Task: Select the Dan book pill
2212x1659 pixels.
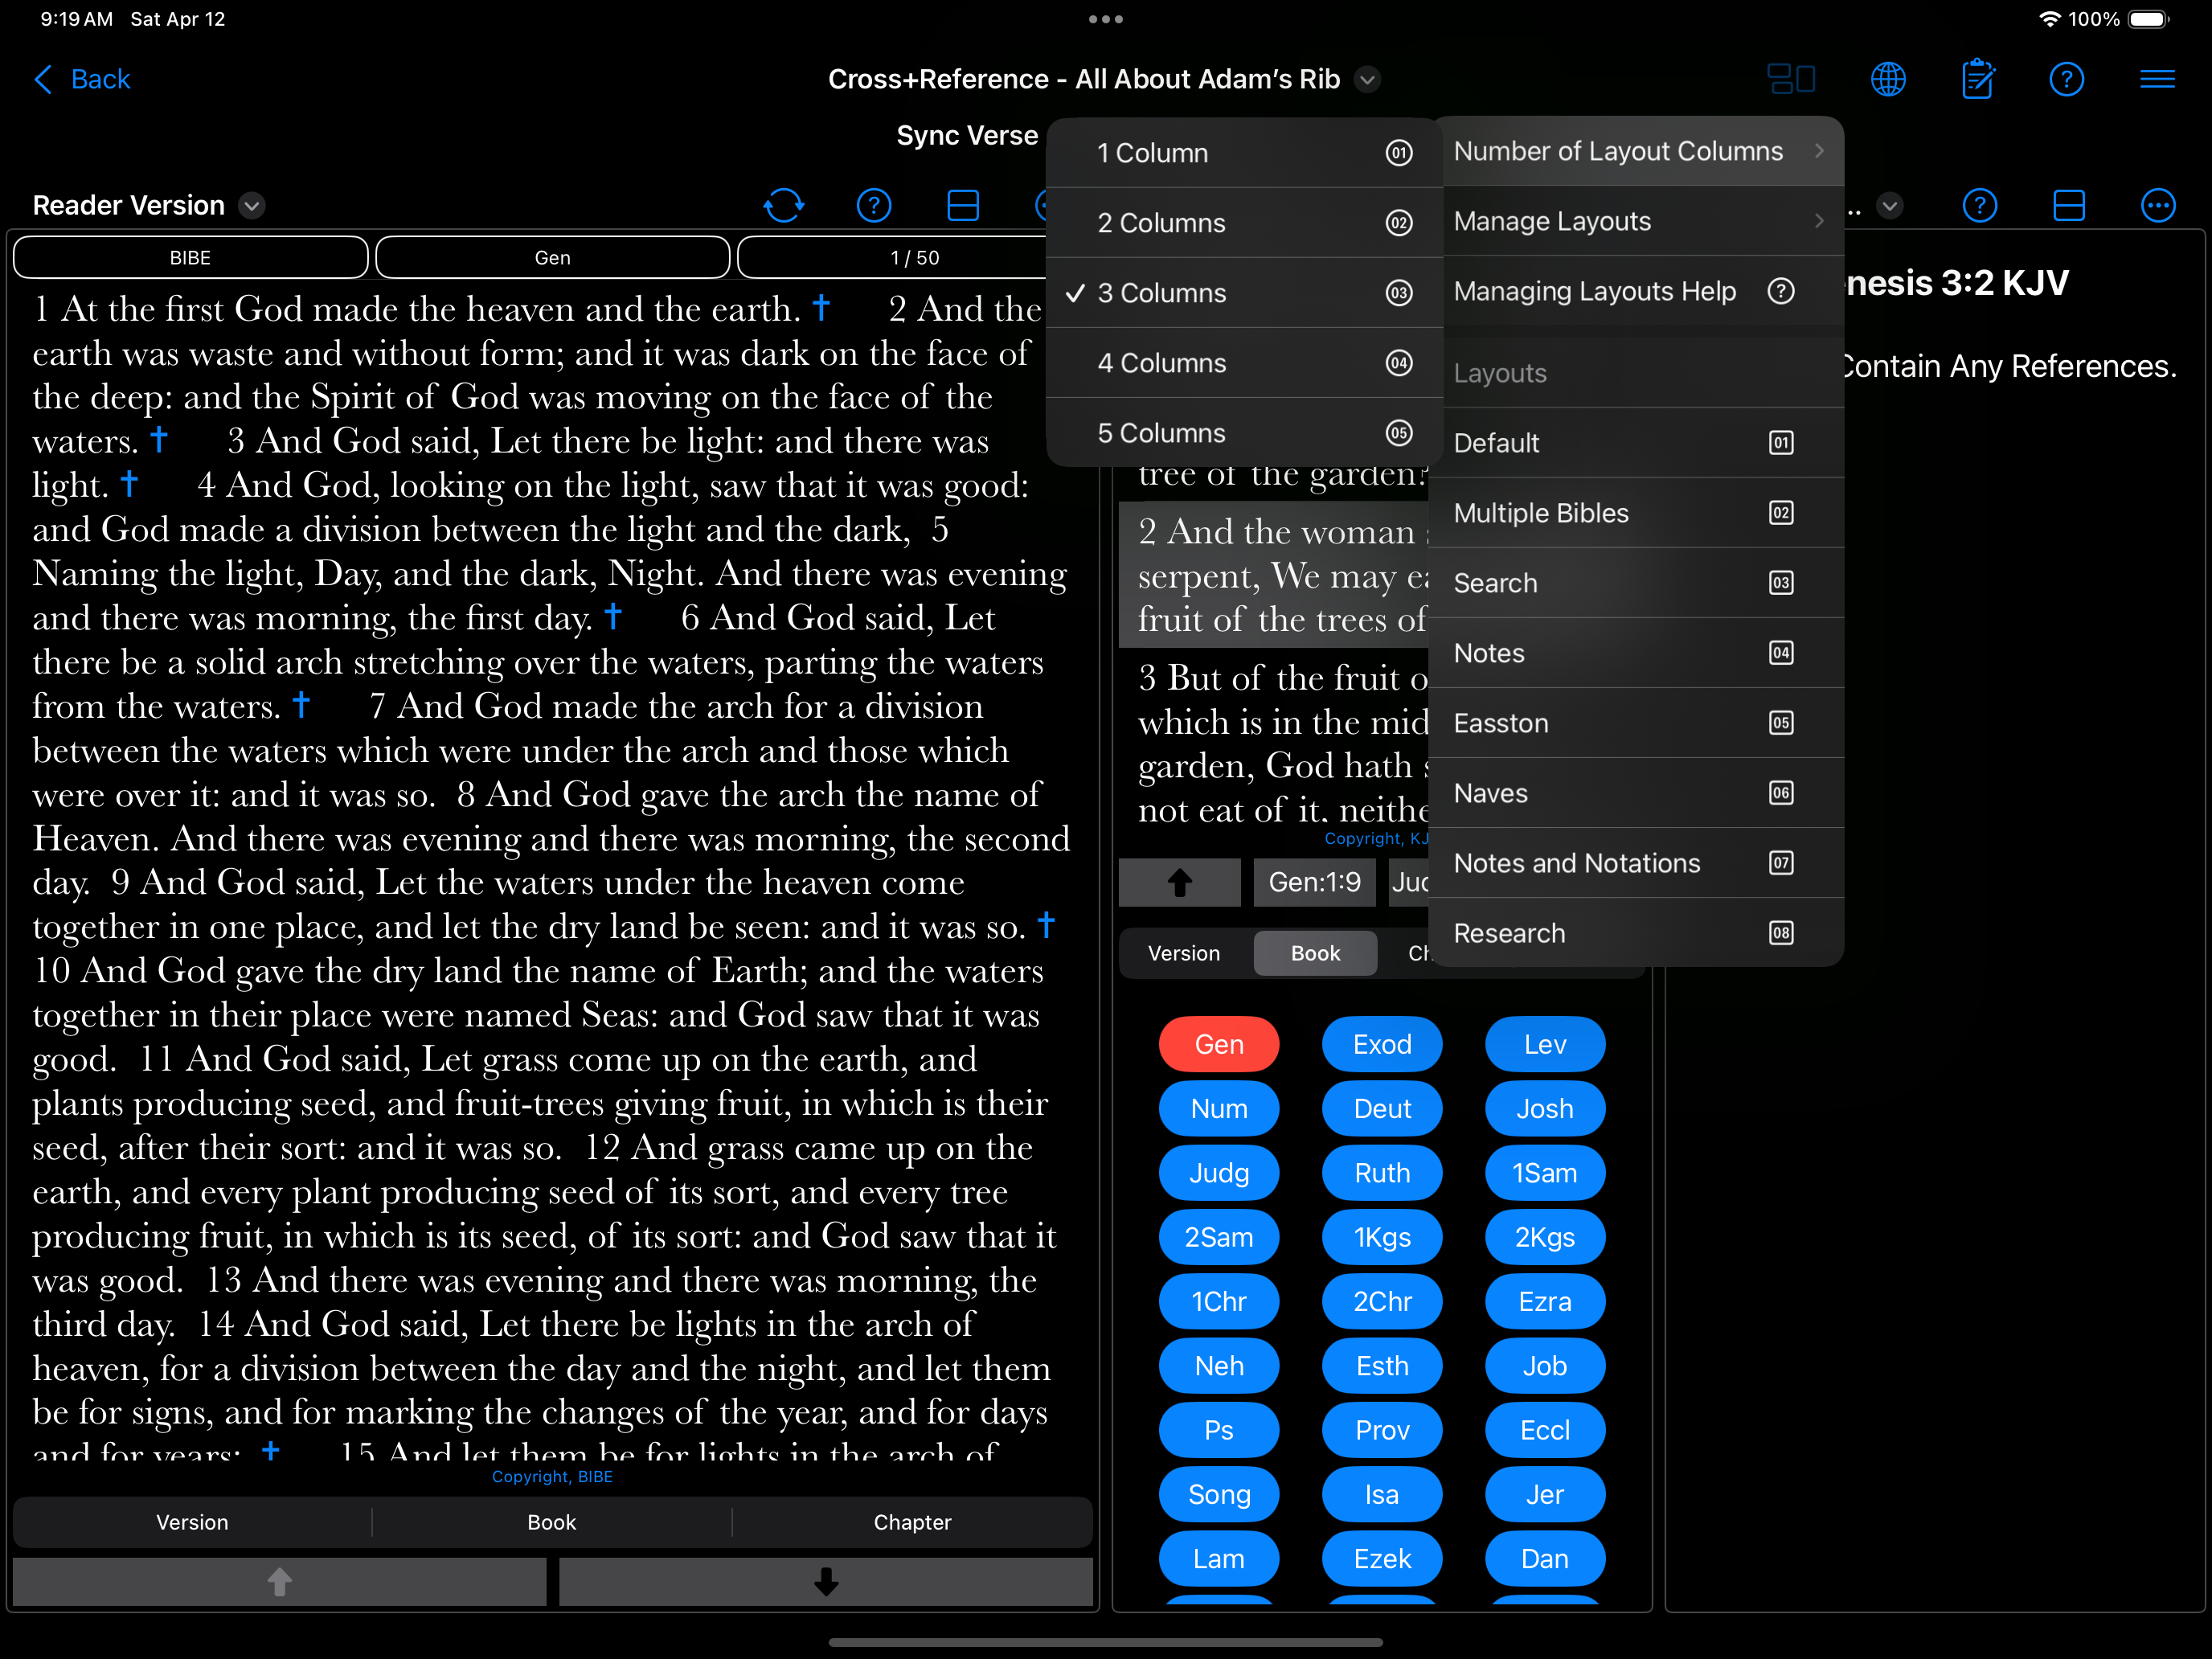Action: tap(1545, 1558)
